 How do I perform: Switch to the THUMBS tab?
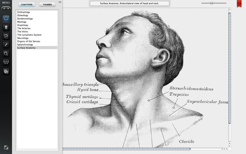47,5
